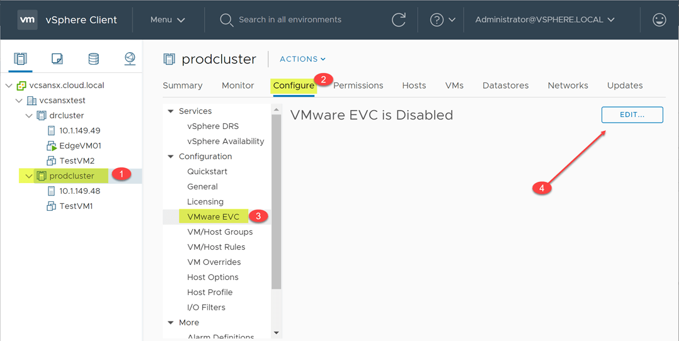The image size is (679, 341).
Task: Open Quickstart configuration
Action: pos(207,172)
